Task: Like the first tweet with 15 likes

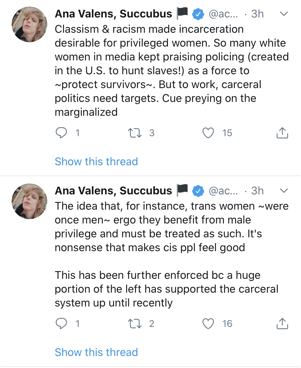Action: [x=208, y=133]
